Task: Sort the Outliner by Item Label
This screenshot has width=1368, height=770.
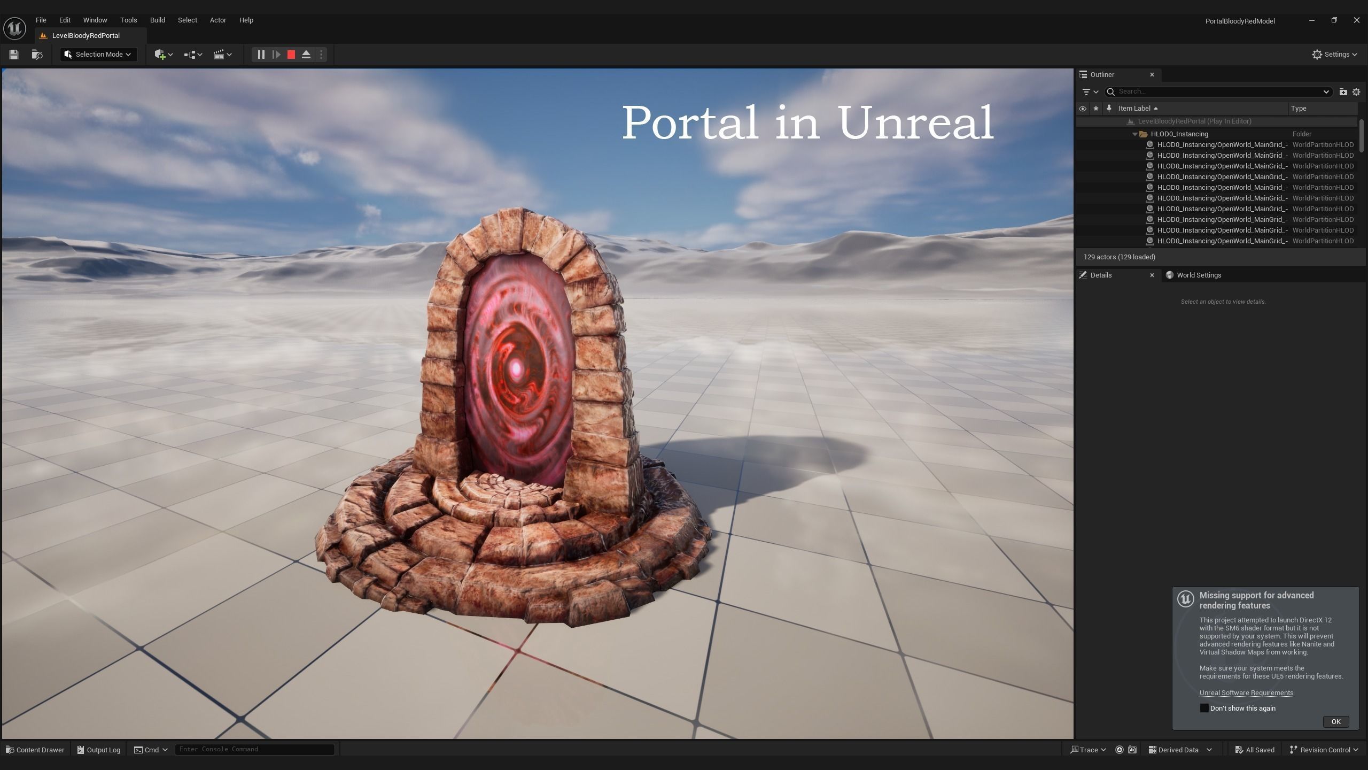Action: pos(1201,109)
